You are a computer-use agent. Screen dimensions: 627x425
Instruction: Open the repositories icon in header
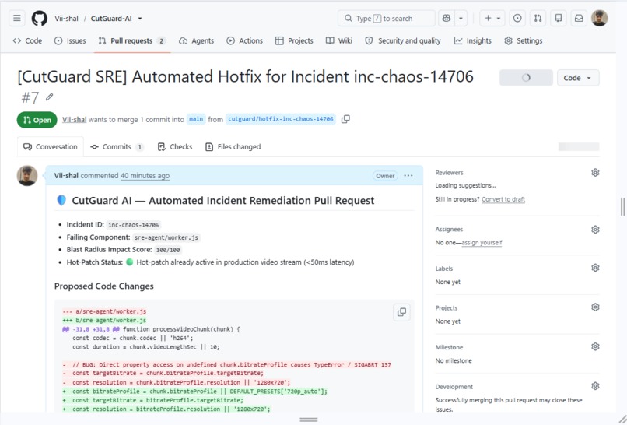pos(559,19)
